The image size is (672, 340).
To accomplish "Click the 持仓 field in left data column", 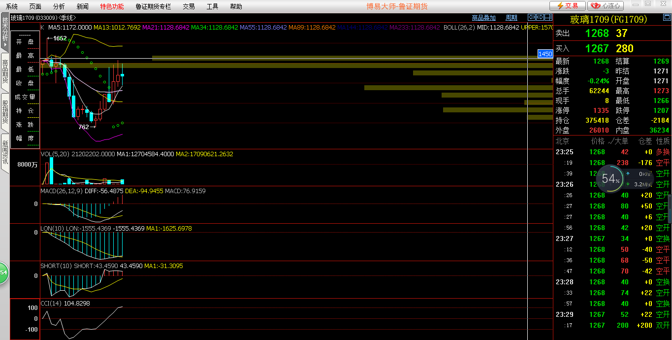I will tap(25, 111).
